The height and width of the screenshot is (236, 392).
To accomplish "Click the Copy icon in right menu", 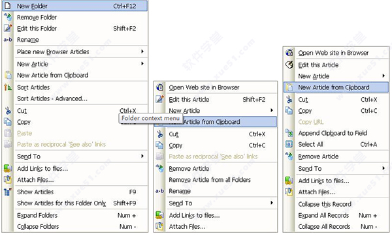I will 289,111.
